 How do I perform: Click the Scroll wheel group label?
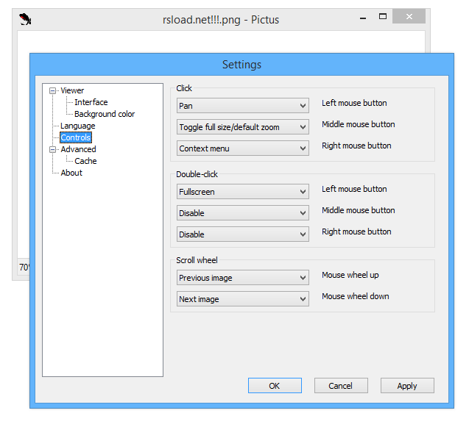pyautogui.click(x=197, y=260)
